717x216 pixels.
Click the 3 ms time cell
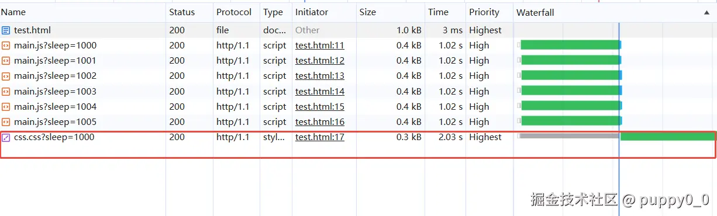pos(453,30)
